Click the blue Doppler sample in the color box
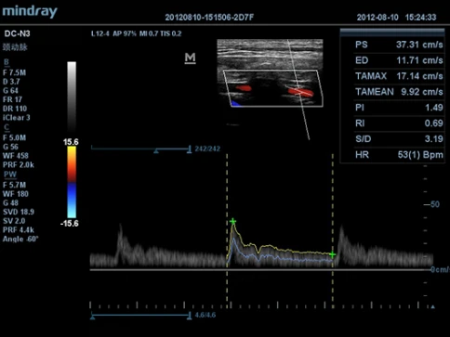The width and height of the screenshot is (450, 337). pyautogui.click(x=236, y=104)
